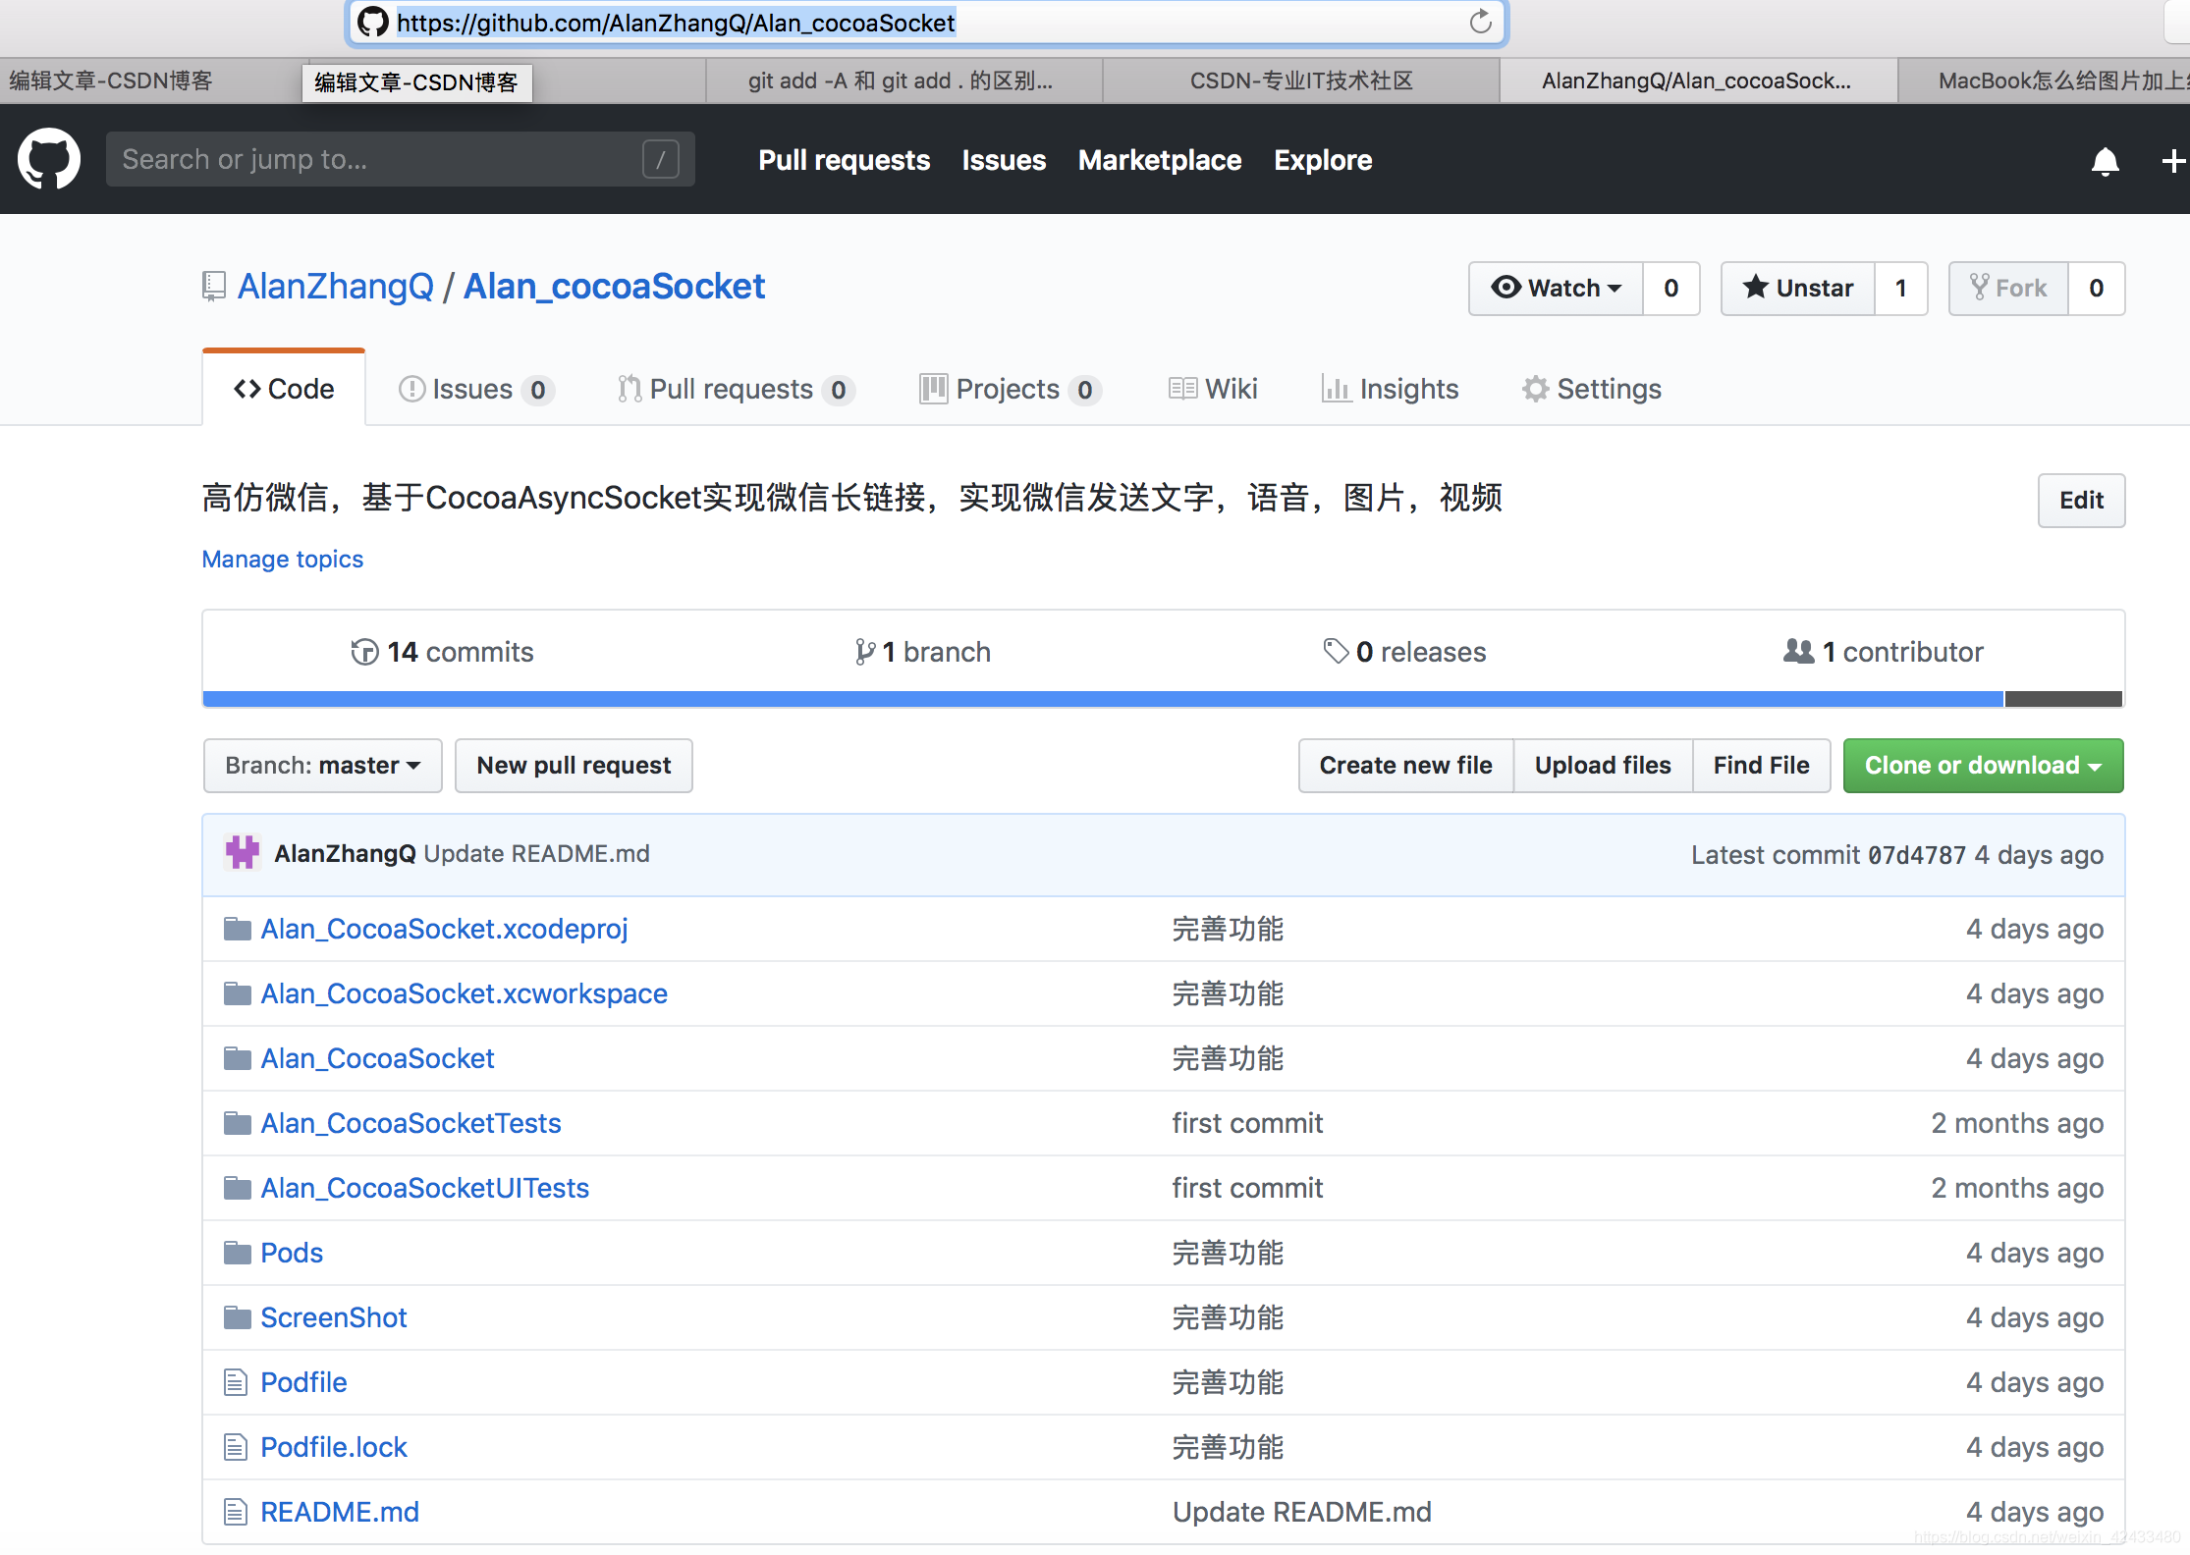This screenshot has height=1555, width=2190.
Task: Click the watchers count showing 0
Action: [1671, 289]
